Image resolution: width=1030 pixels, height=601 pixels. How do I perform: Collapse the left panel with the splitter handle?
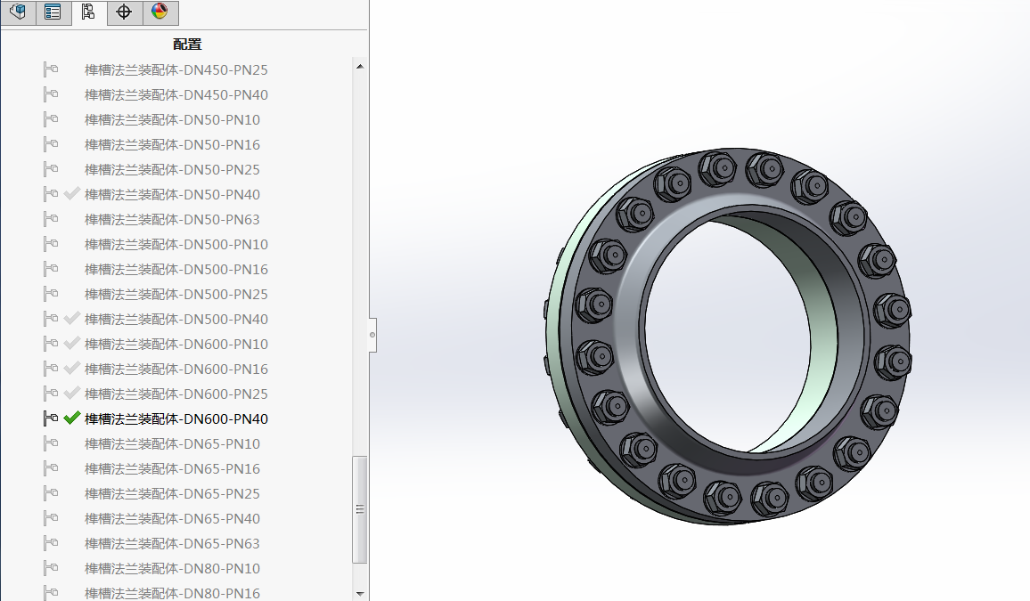(x=372, y=336)
